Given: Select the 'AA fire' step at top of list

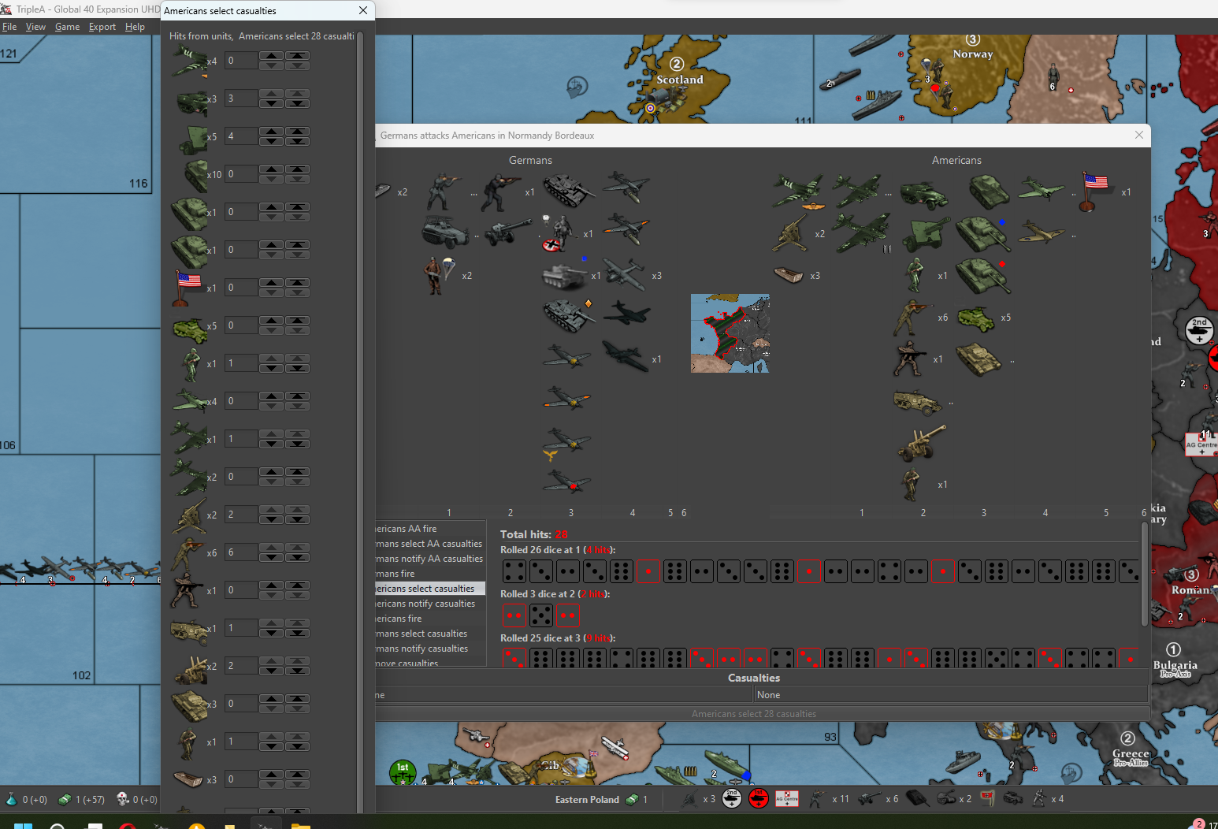Looking at the screenshot, I should tap(430, 529).
